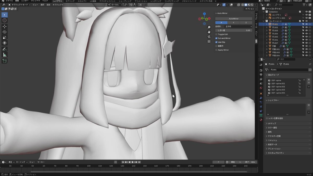Switch perspective/orthographic grid icon

coord(209,41)
